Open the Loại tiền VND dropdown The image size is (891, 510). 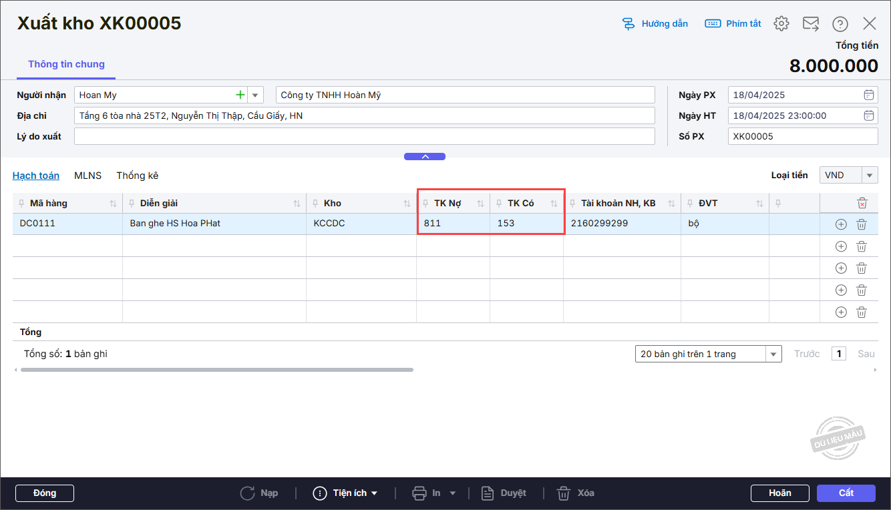click(x=870, y=176)
